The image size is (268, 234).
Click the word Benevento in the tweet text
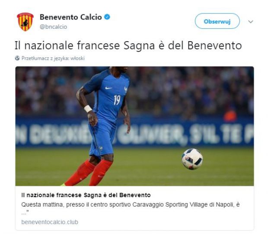(214, 45)
